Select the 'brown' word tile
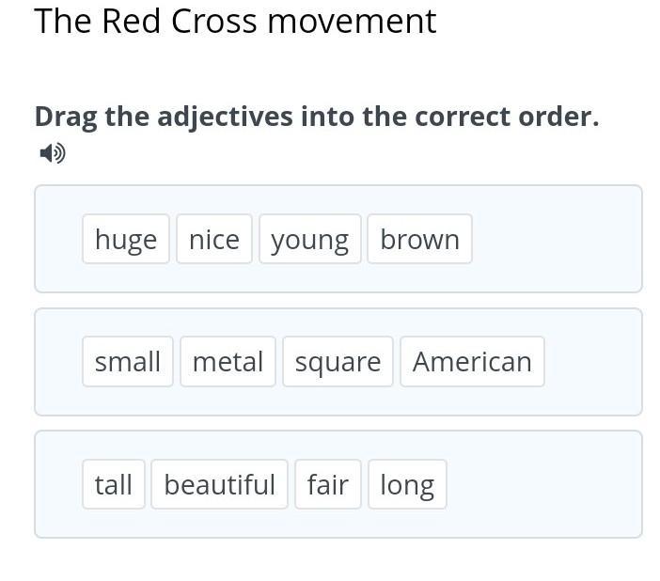660x581 pixels. coord(419,240)
